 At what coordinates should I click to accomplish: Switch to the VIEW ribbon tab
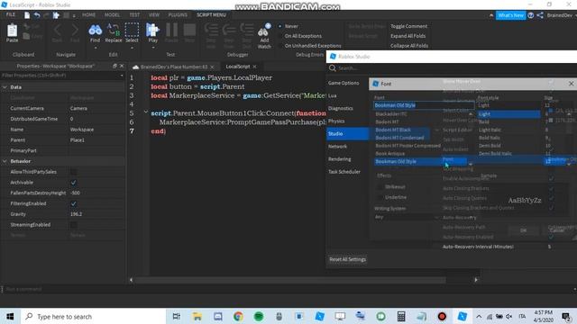[154, 14]
